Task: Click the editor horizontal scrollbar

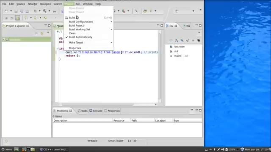Action: click(97, 104)
